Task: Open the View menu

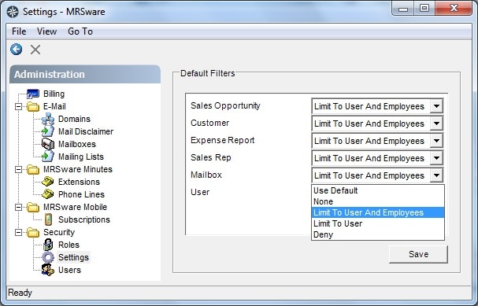Action: click(x=46, y=31)
